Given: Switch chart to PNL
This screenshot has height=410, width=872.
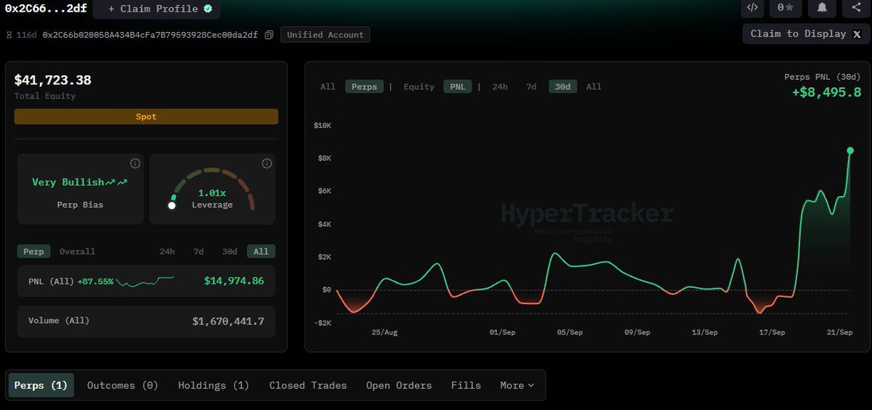Looking at the screenshot, I should [x=458, y=86].
